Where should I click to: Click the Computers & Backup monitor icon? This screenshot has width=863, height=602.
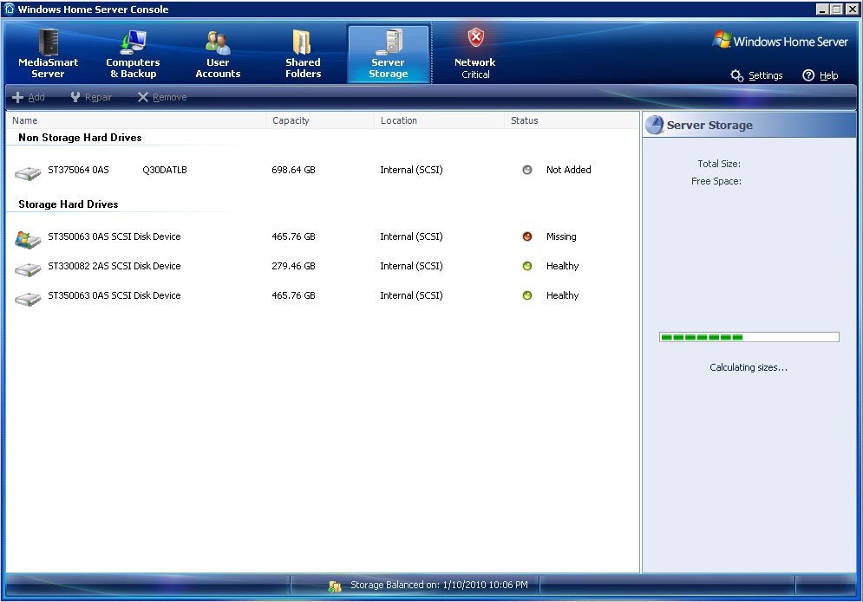134,42
